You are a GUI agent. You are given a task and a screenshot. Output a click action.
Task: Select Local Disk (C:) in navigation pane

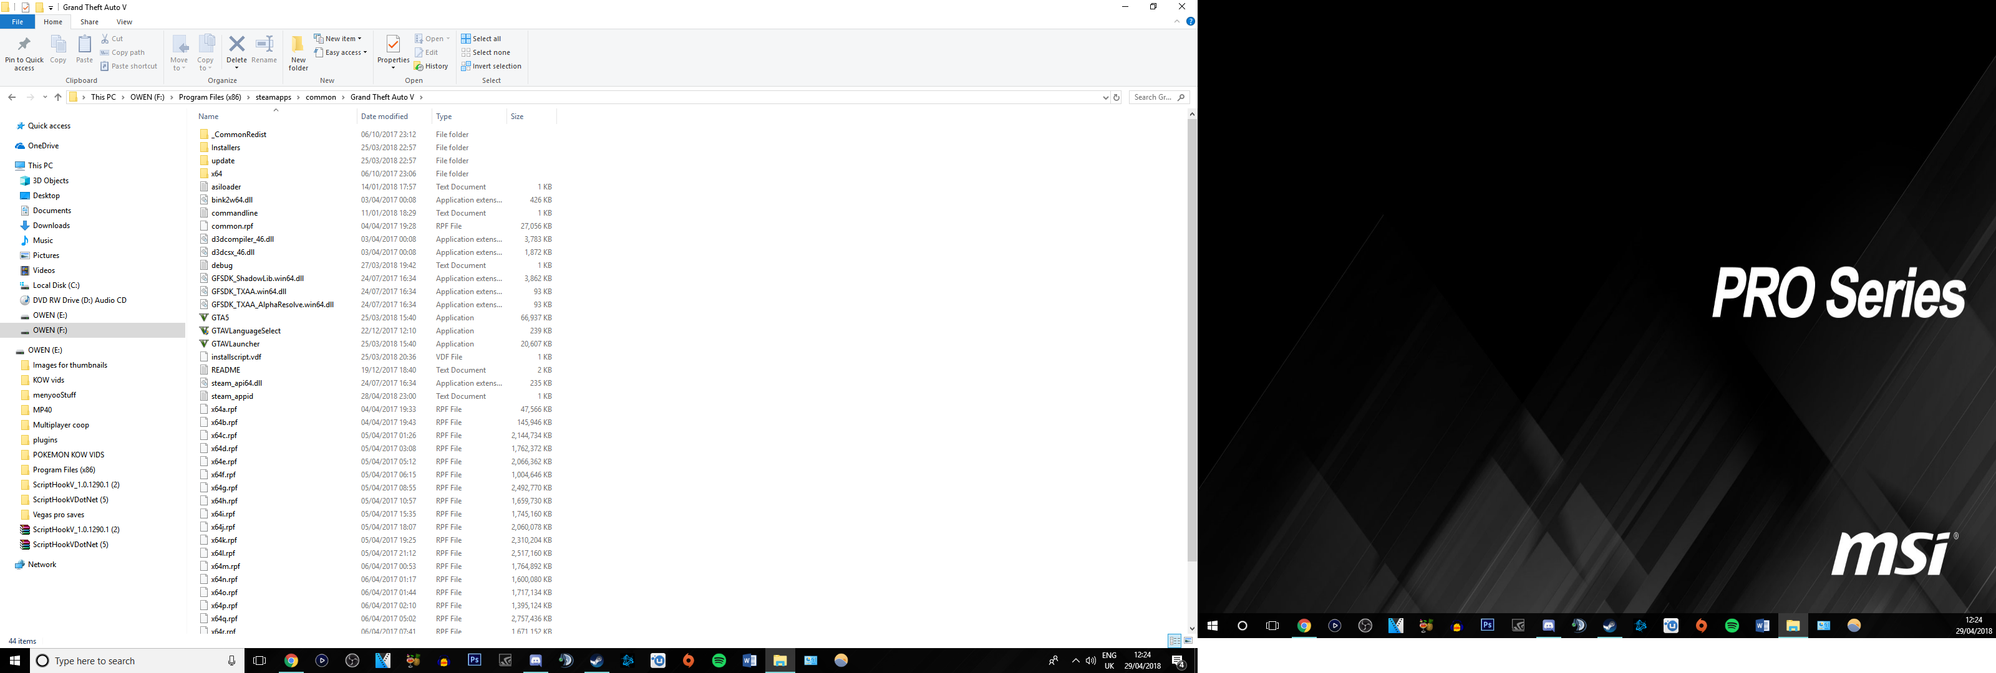[56, 286]
